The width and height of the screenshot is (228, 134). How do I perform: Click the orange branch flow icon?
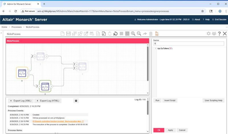coord(157,34)
